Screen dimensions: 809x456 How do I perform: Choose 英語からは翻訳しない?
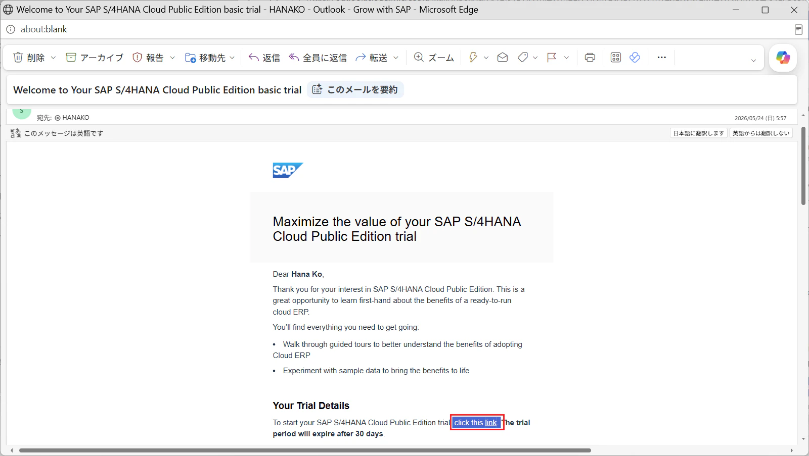[x=761, y=133]
